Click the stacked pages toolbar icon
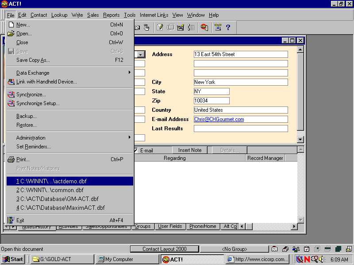This screenshot has height=265, width=354. [170, 27]
